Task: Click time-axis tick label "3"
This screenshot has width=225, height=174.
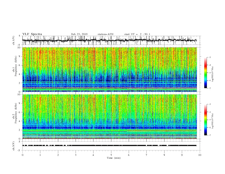Action: pyautogui.click(x=76, y=155)
